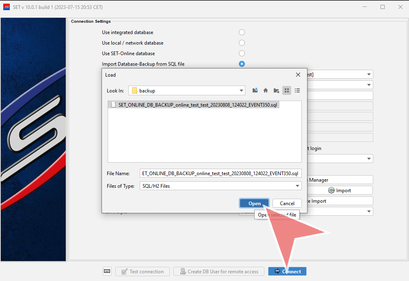This screenshot has height=281, width=409.
Task: Click the Connect button
Action: [x=288, y=271]
